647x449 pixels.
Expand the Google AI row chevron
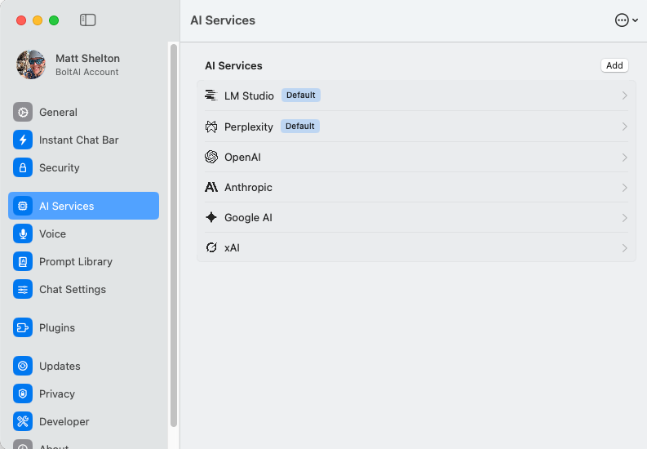click(x=624, y=217)
